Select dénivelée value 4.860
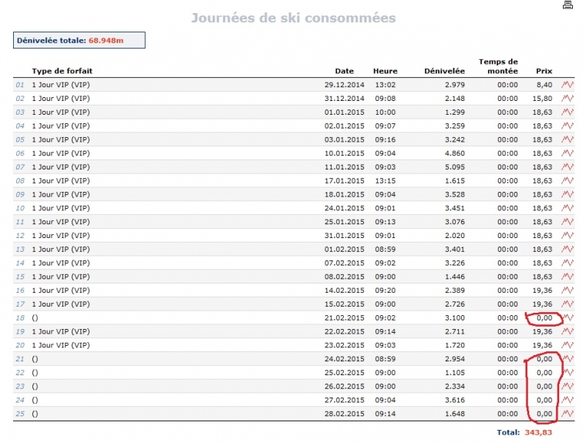Viewport: 586px width, 443px height. pos(455,153)
